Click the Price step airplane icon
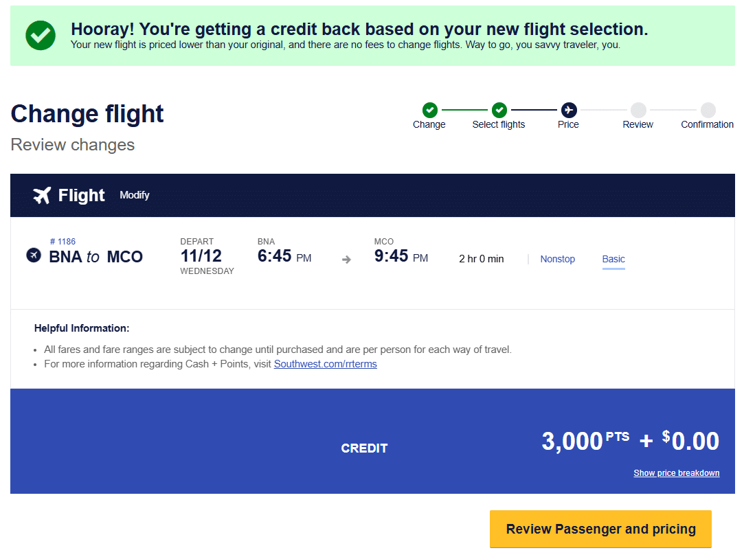755x559 pixels. pos(569,110)
